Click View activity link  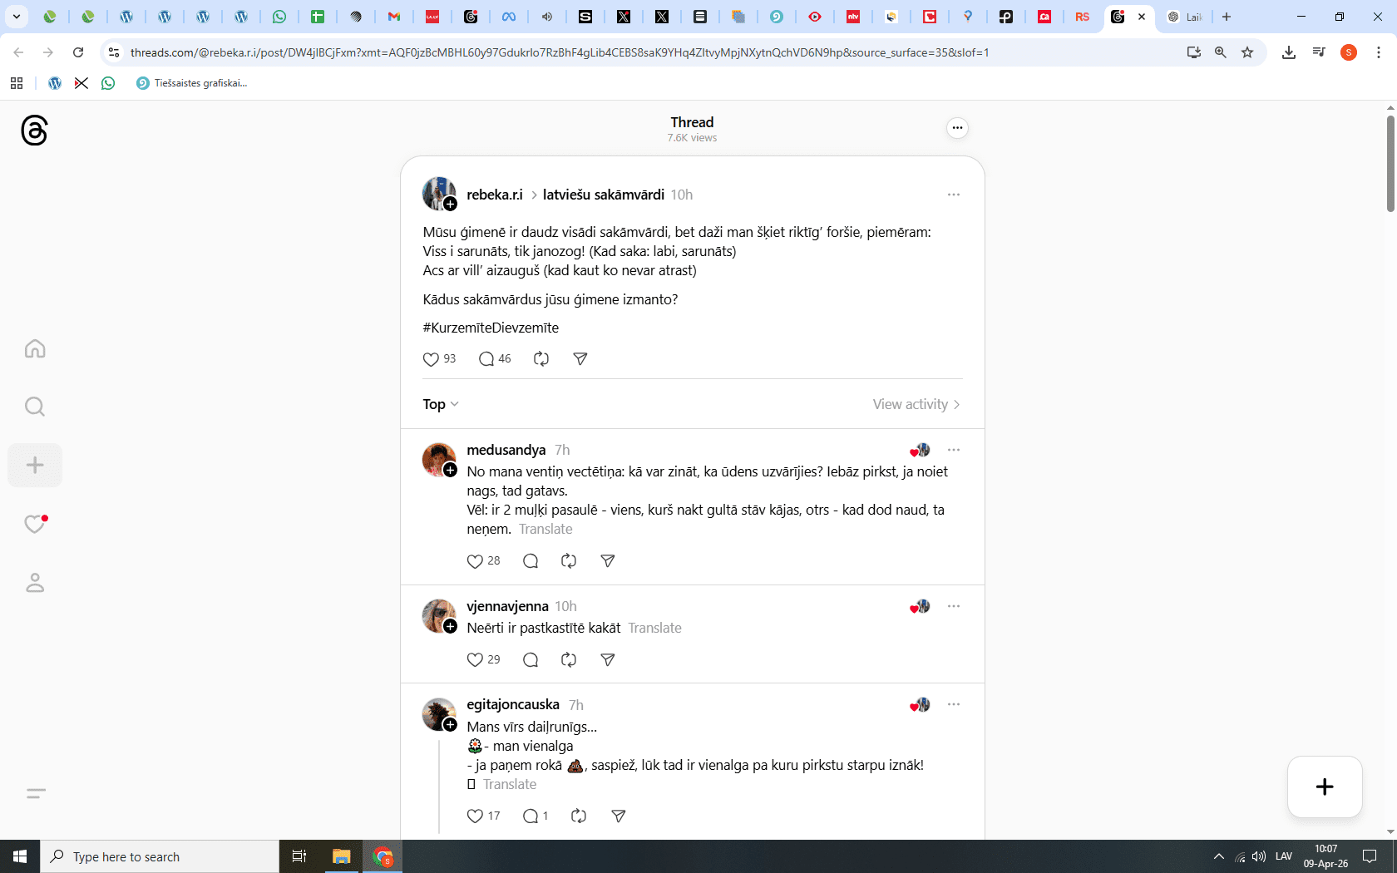click(916, 404)
